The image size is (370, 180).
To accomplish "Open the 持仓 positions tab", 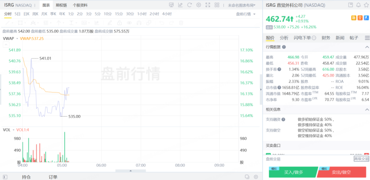I will (x=26, y=177).
